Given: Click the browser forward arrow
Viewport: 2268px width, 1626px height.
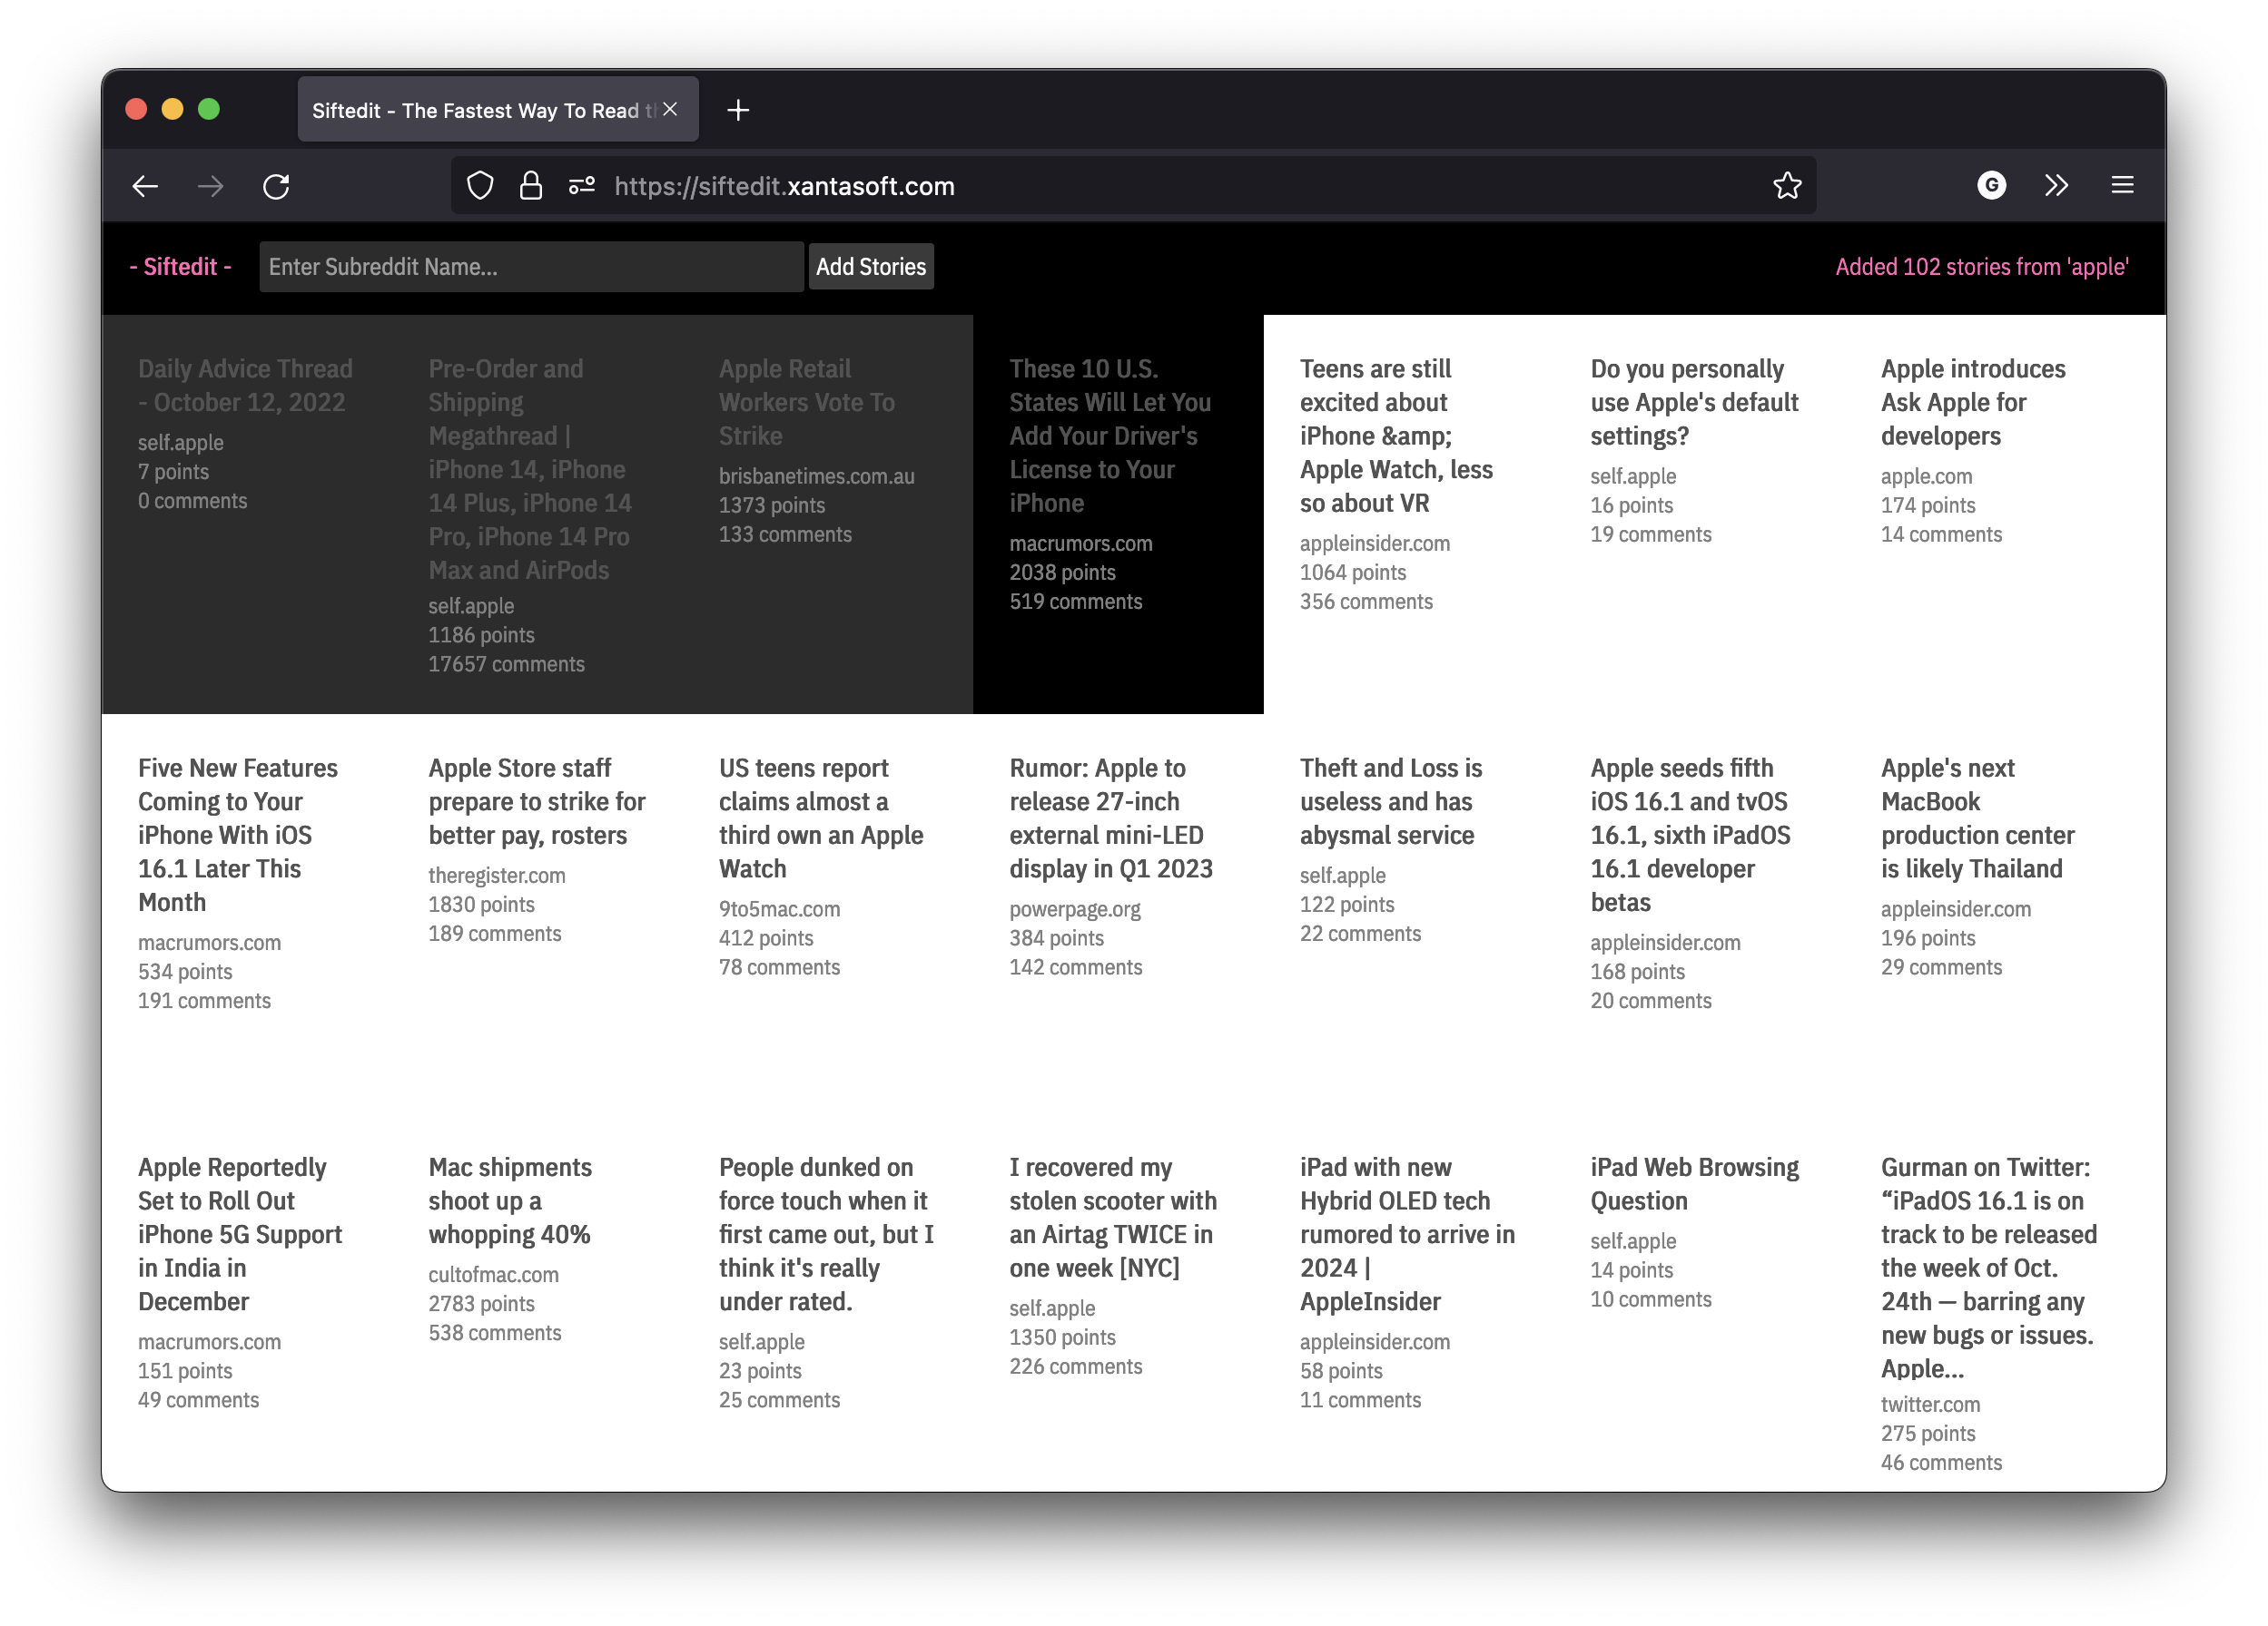Looking at the screenshot, I should 211,186.
